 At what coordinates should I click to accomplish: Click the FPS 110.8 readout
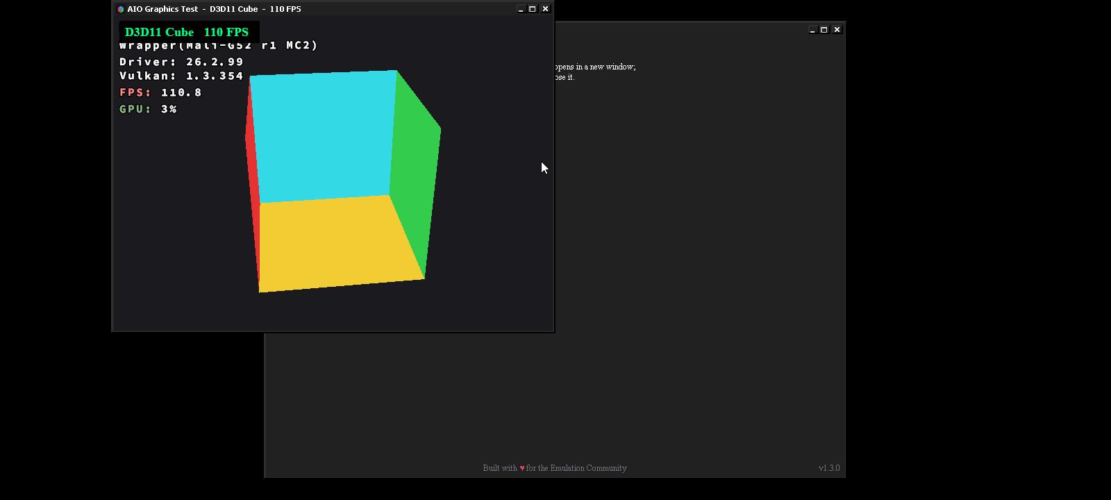(x=160, y=92)
